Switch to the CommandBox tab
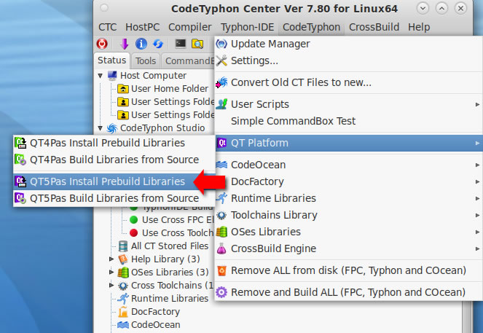This screenshot has height=333, width=483. pos(188,61)
